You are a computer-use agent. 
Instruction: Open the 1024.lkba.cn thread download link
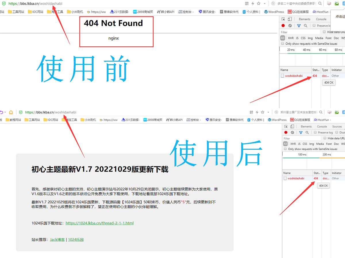click(x=99, y=223)
